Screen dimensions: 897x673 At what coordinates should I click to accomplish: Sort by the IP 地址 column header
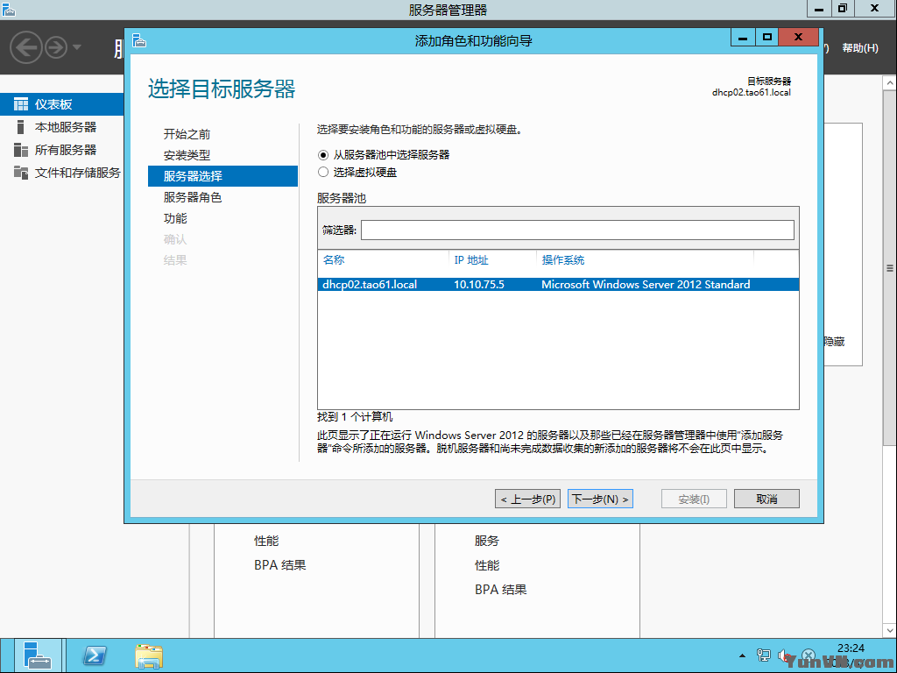(x=470, y=259)
